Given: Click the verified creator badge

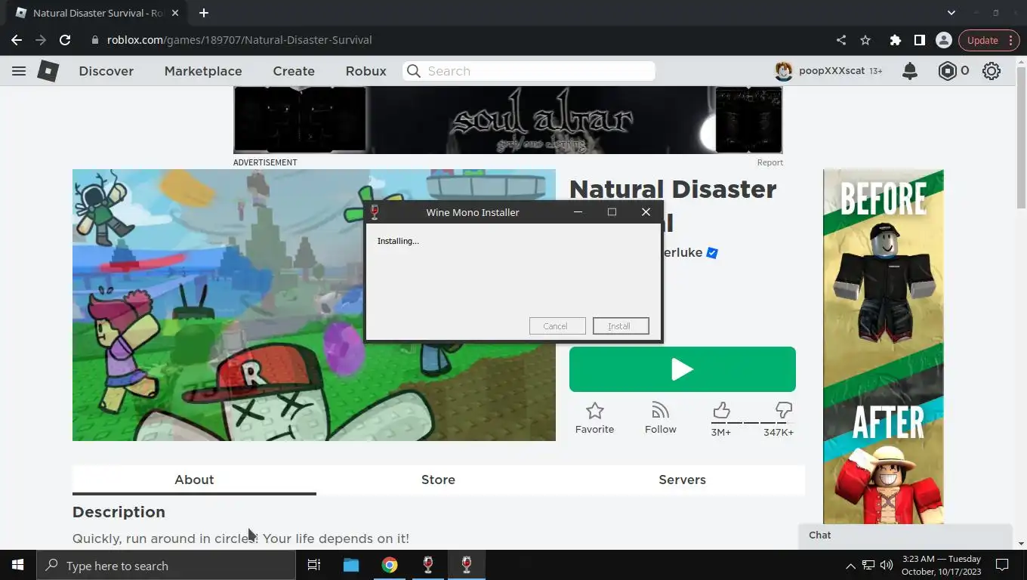Looking at the screenshot, I should [x=712, y=253].
